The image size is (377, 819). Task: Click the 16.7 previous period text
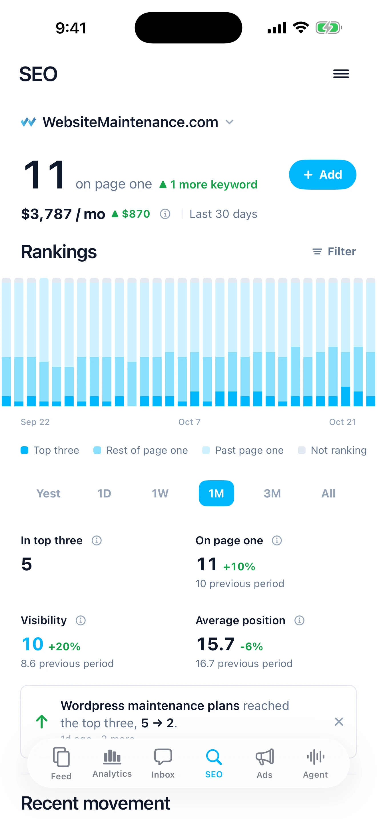click(x=244, y=664)
